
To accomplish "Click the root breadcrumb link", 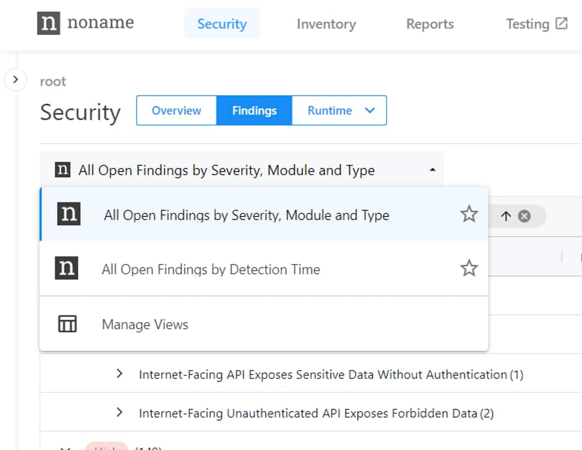I will (x=53, y=81).
